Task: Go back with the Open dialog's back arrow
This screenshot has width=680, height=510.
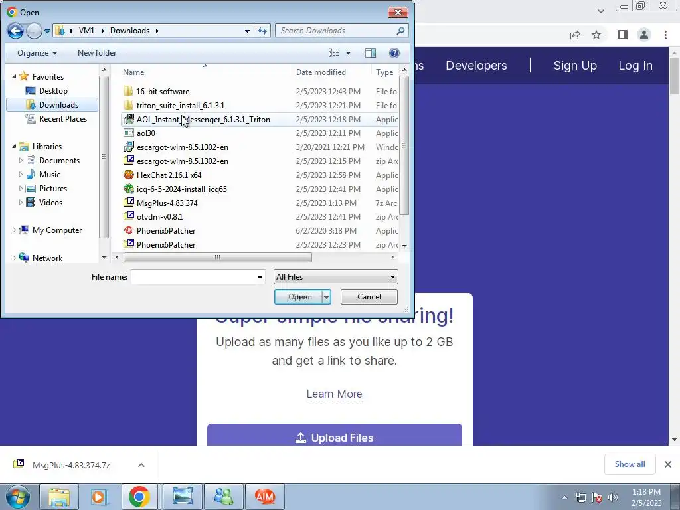Action: tap(16, 31)
